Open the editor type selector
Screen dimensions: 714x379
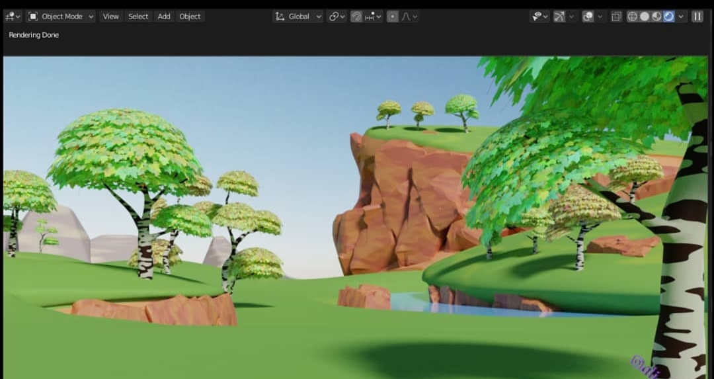pyautogui.click(x=13, y=17)
